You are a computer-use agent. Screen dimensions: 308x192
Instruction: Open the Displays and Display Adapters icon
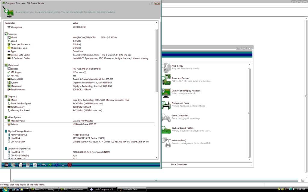pos(166,92)
